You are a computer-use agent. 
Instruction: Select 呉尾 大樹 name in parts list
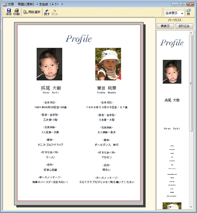click(x=172, y=100)
